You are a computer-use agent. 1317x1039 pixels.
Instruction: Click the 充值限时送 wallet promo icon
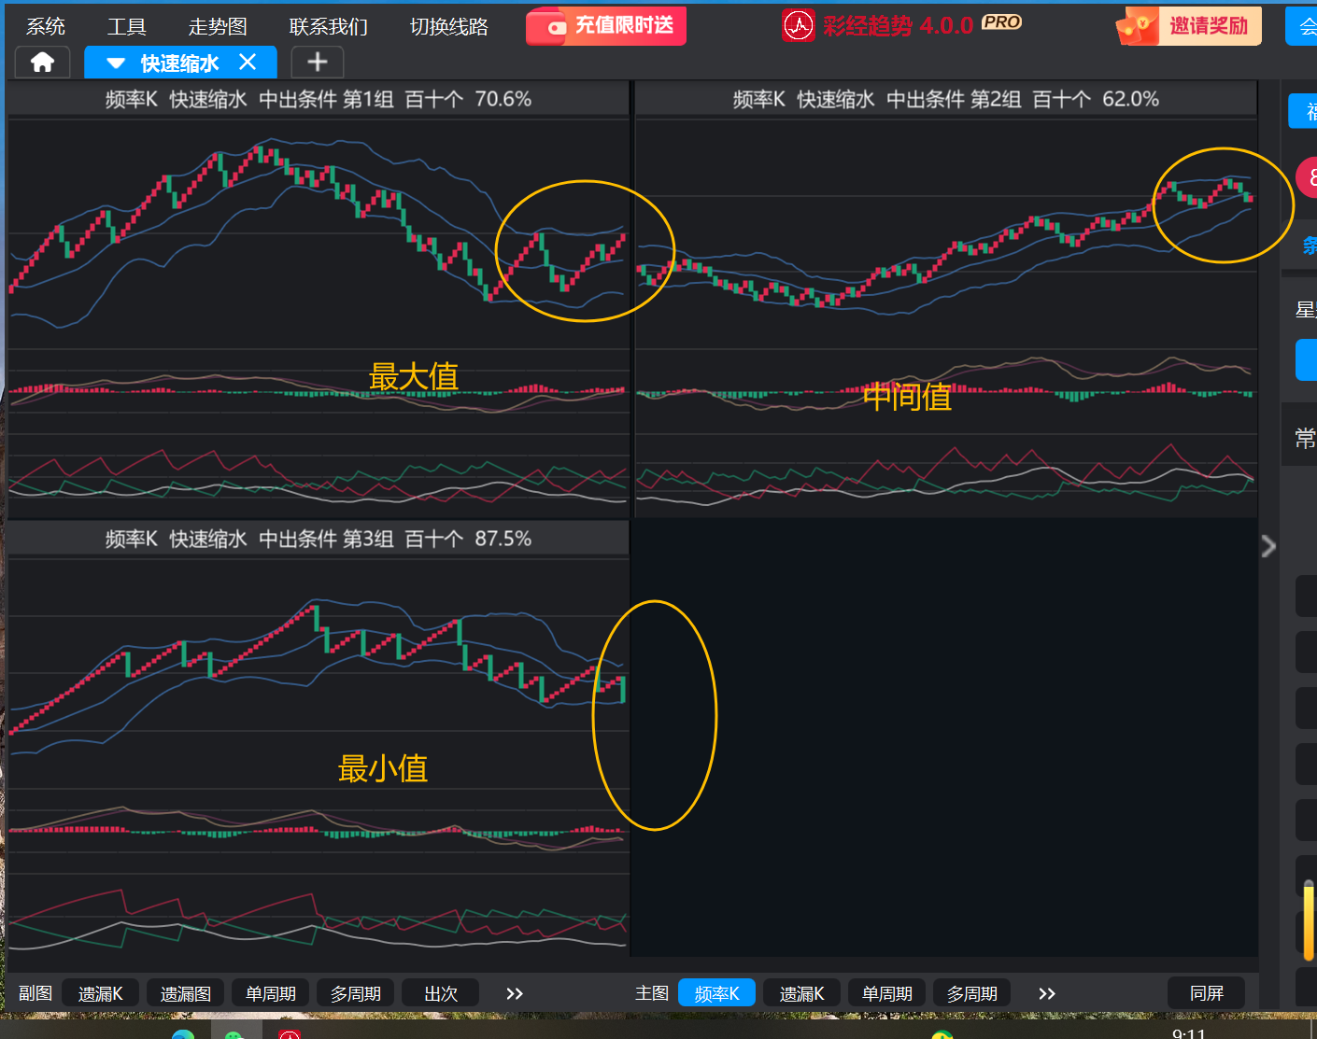click(x=557, y=27)
